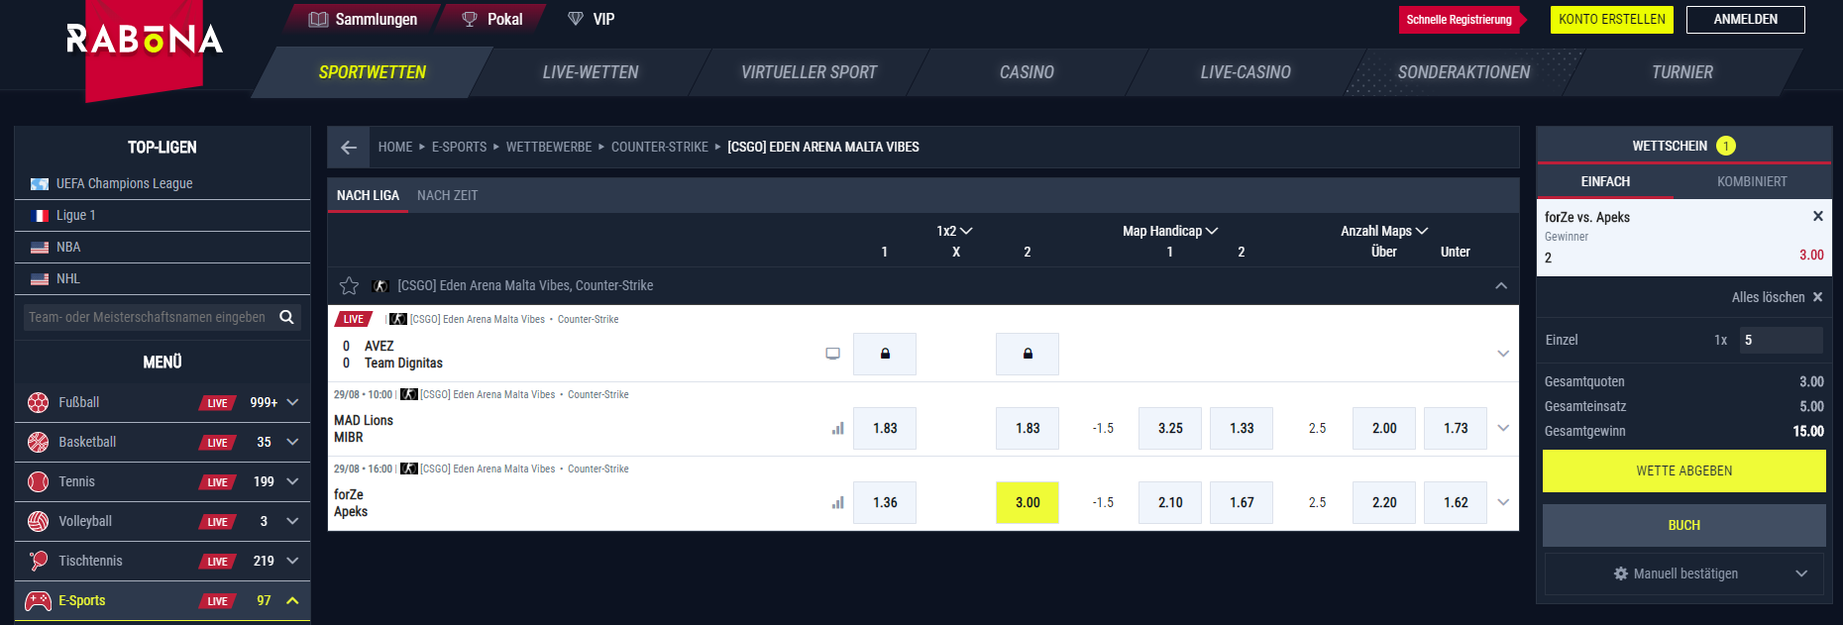Viewport: 1843px width, 625px height.
Task: Open live stream icon for AVEZ match
Action: pos(832,354)
